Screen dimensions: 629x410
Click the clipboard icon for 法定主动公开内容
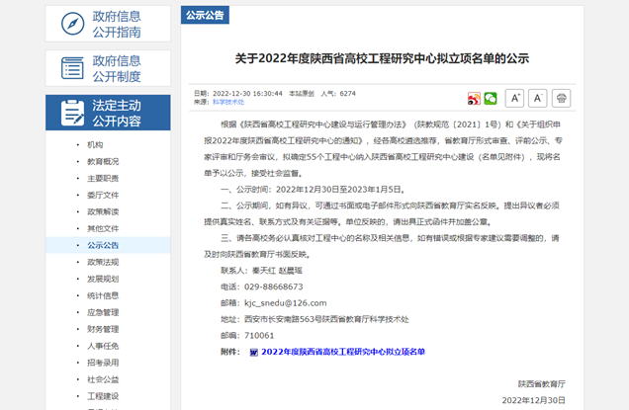[x=72, y=113]
